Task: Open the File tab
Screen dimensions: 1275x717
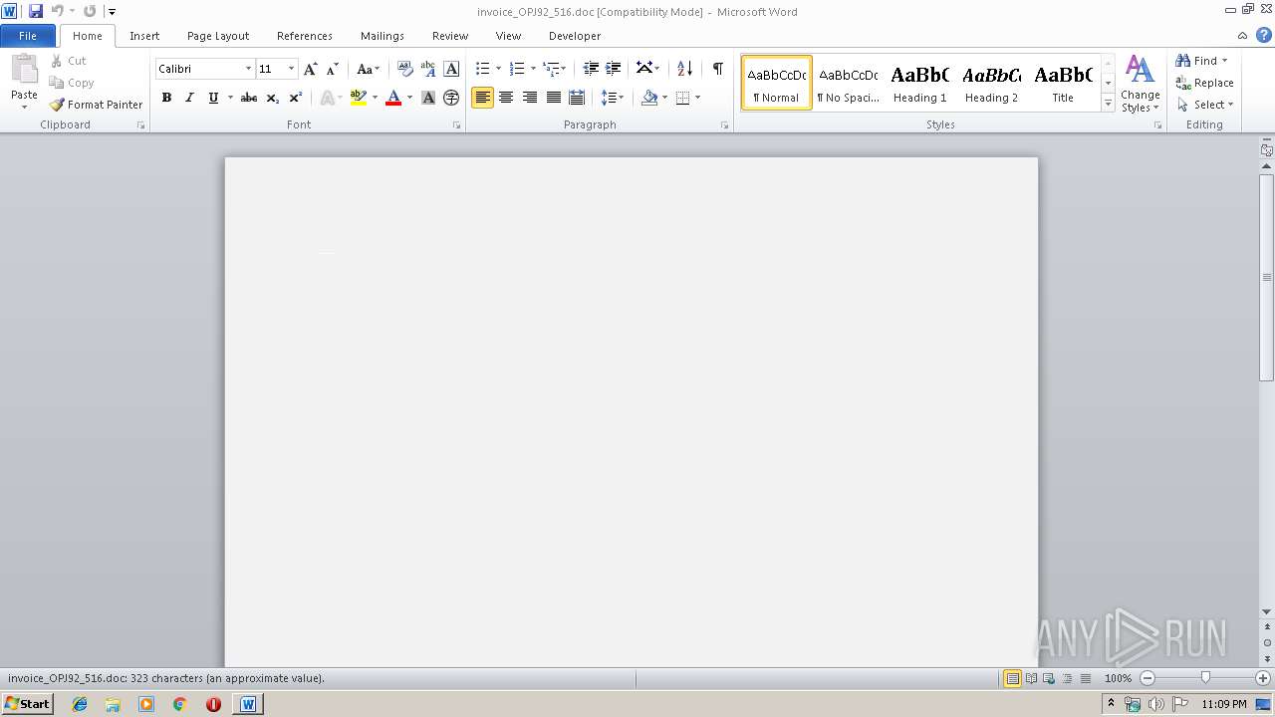Action: 28,36
